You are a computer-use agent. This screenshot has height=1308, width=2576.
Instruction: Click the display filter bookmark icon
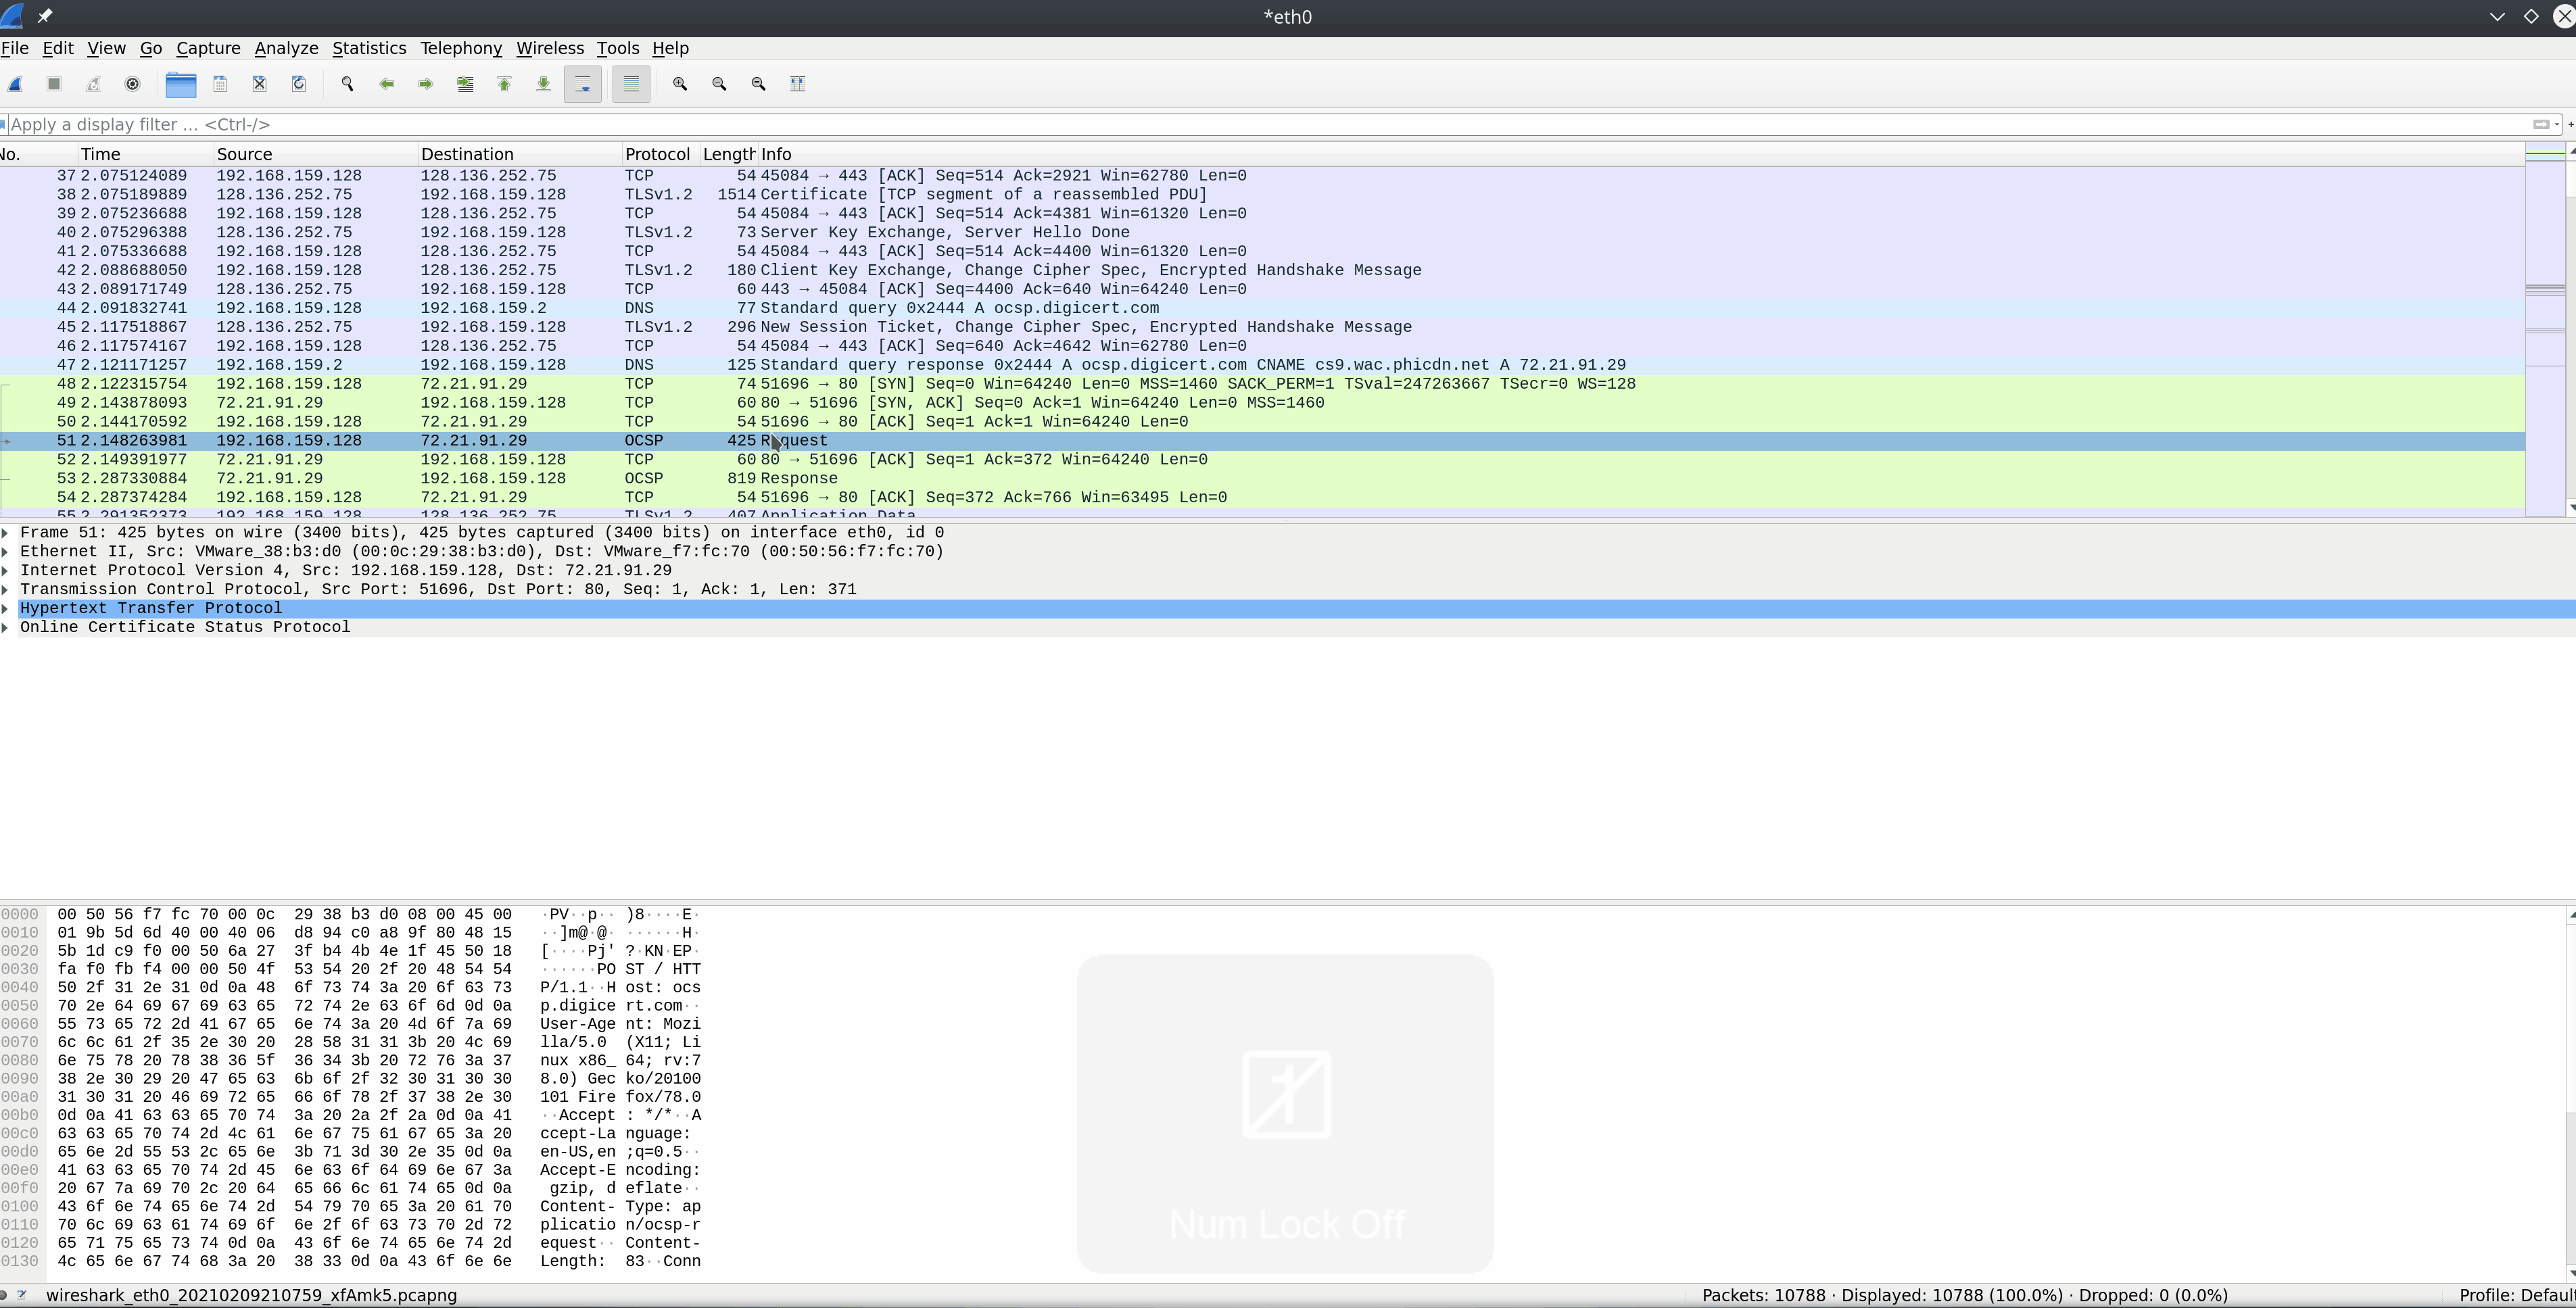coord(4,124)
